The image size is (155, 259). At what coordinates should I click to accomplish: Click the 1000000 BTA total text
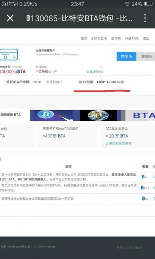[x=10, y=115]
